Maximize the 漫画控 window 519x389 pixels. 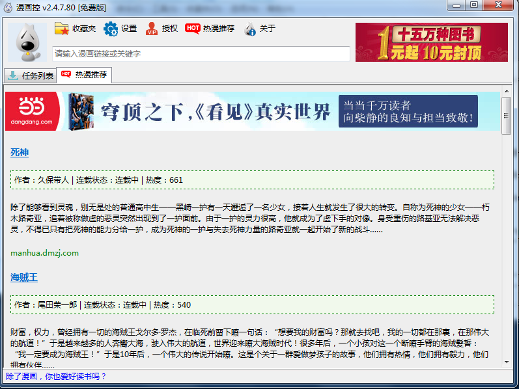tap(474, 5)
